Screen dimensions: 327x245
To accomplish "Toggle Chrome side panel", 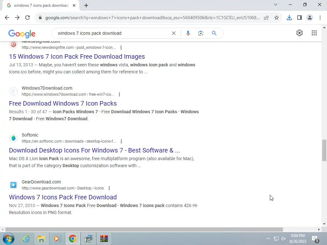I will (x=300, y=18).
